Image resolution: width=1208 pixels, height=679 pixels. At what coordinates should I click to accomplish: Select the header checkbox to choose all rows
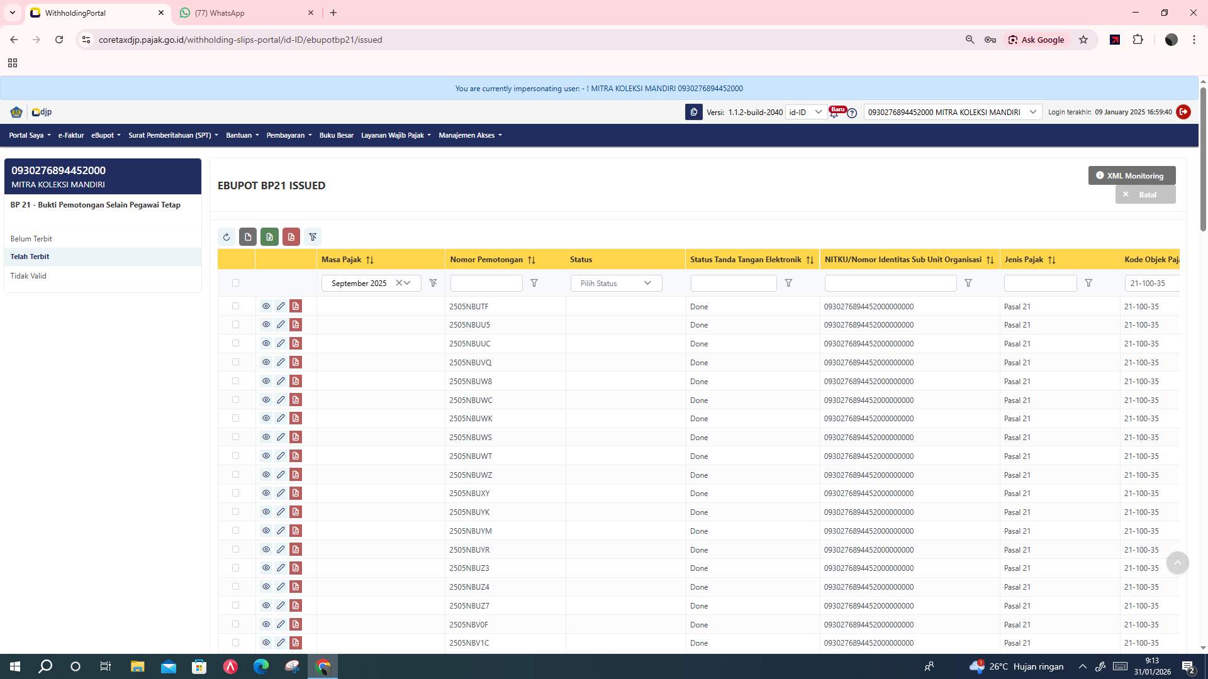click(x=236, y=283)
